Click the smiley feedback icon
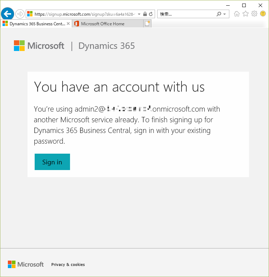The image size is (269, 277). (x=263, y=14)
